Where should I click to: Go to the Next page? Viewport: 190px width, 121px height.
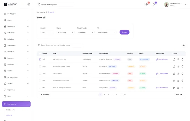(x=179, y=94)
